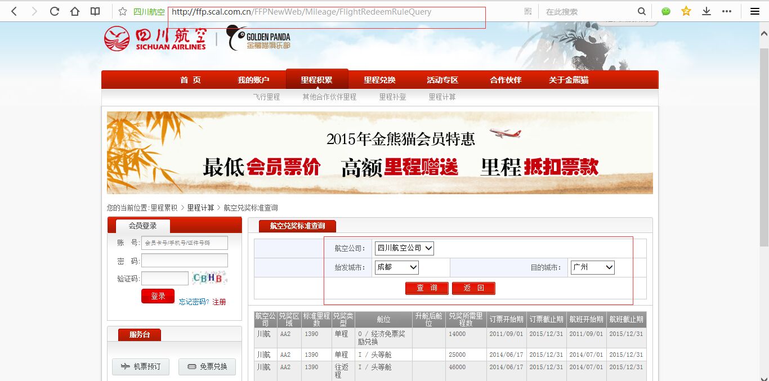Open the browser home page icon
The height and width of the screenshot is (381, 769).
pyautogui.click(x=75, y=11)
